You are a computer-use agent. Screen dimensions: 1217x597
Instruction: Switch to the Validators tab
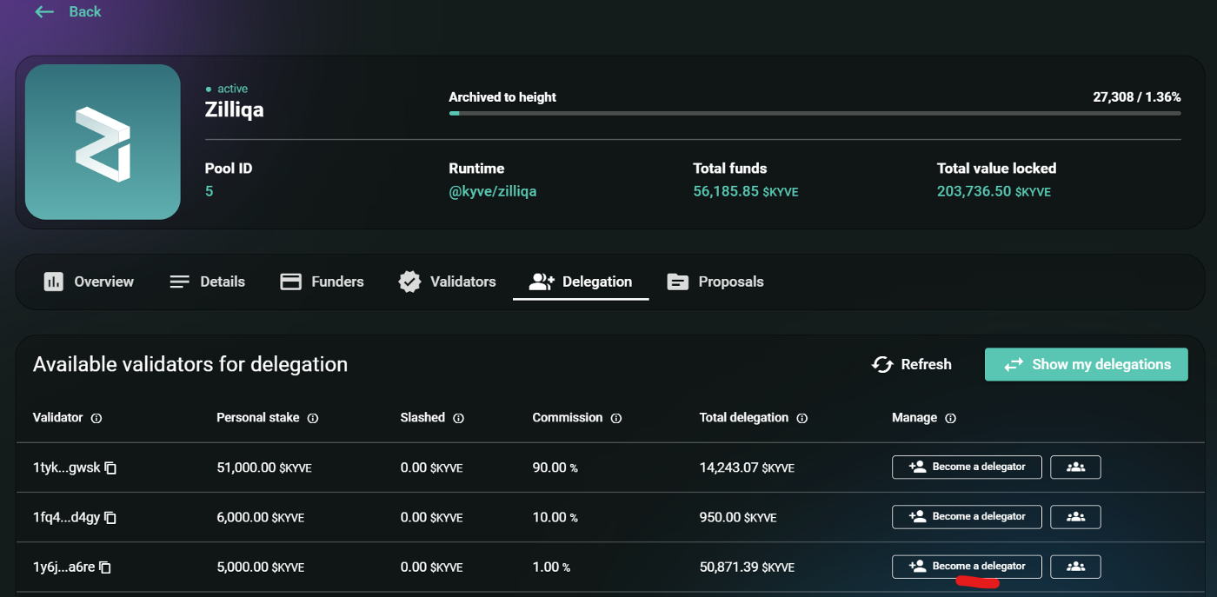[447, 282]
